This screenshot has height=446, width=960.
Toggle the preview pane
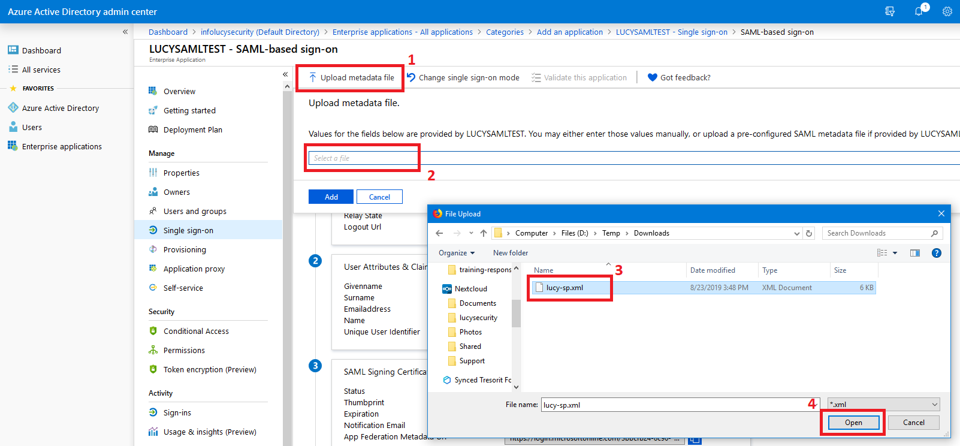click(915, 253)
